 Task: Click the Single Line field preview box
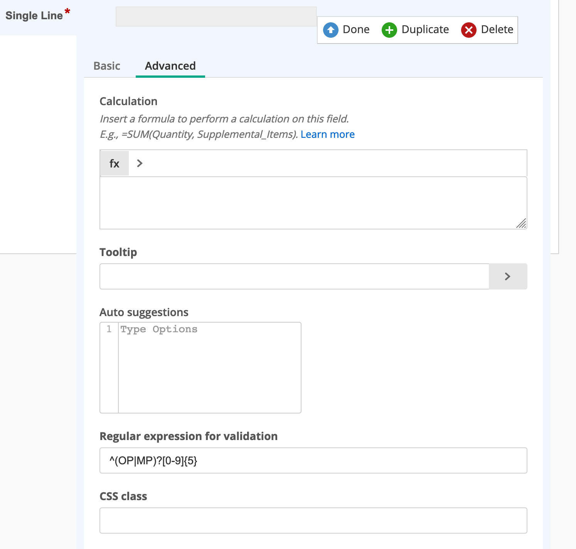pos(216,17)
